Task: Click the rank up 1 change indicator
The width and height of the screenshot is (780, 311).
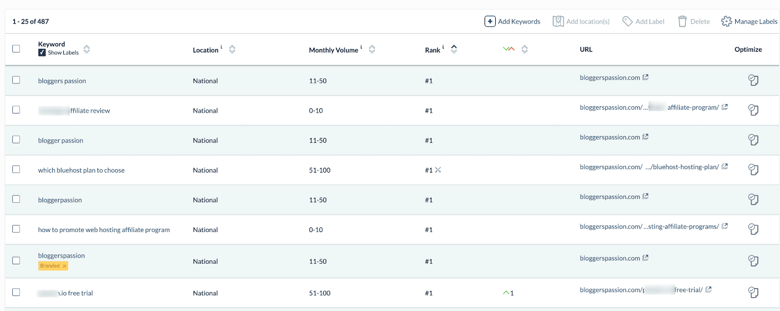Action: [508, 293]
